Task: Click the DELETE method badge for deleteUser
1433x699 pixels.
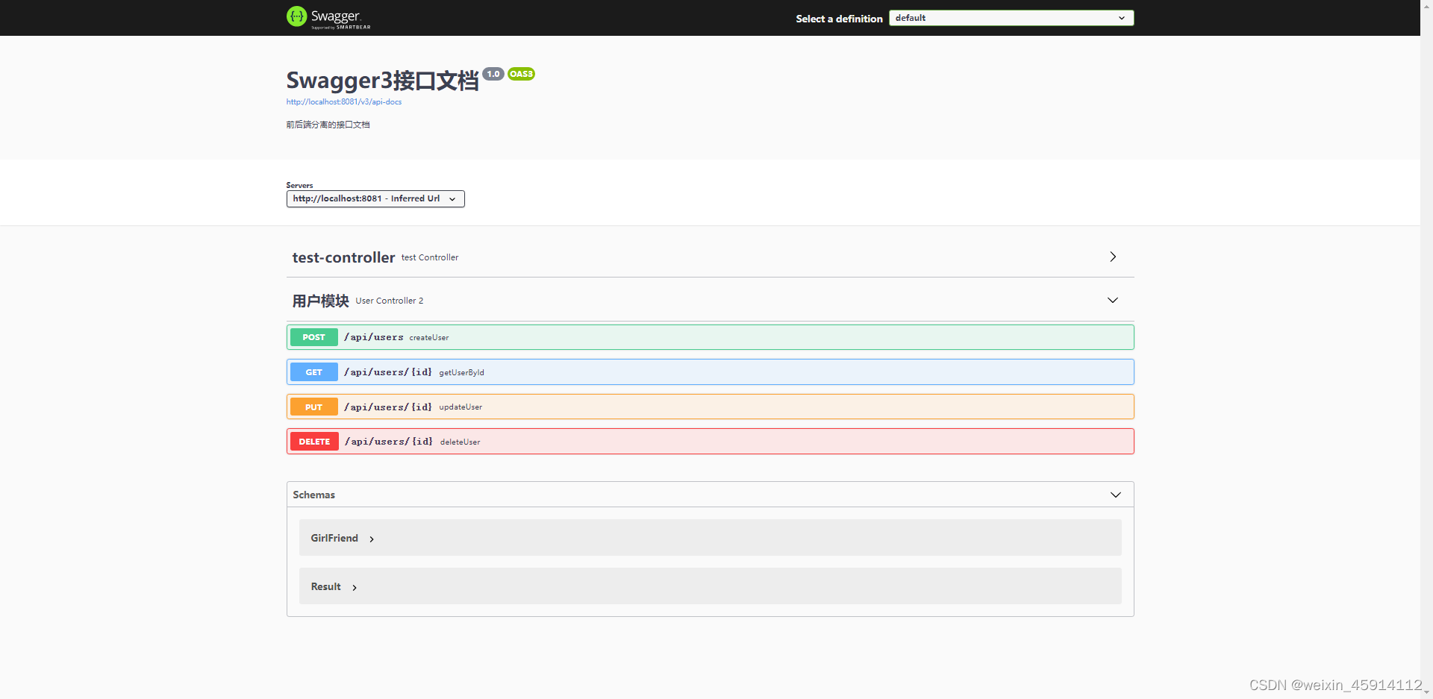Action: 314,442
